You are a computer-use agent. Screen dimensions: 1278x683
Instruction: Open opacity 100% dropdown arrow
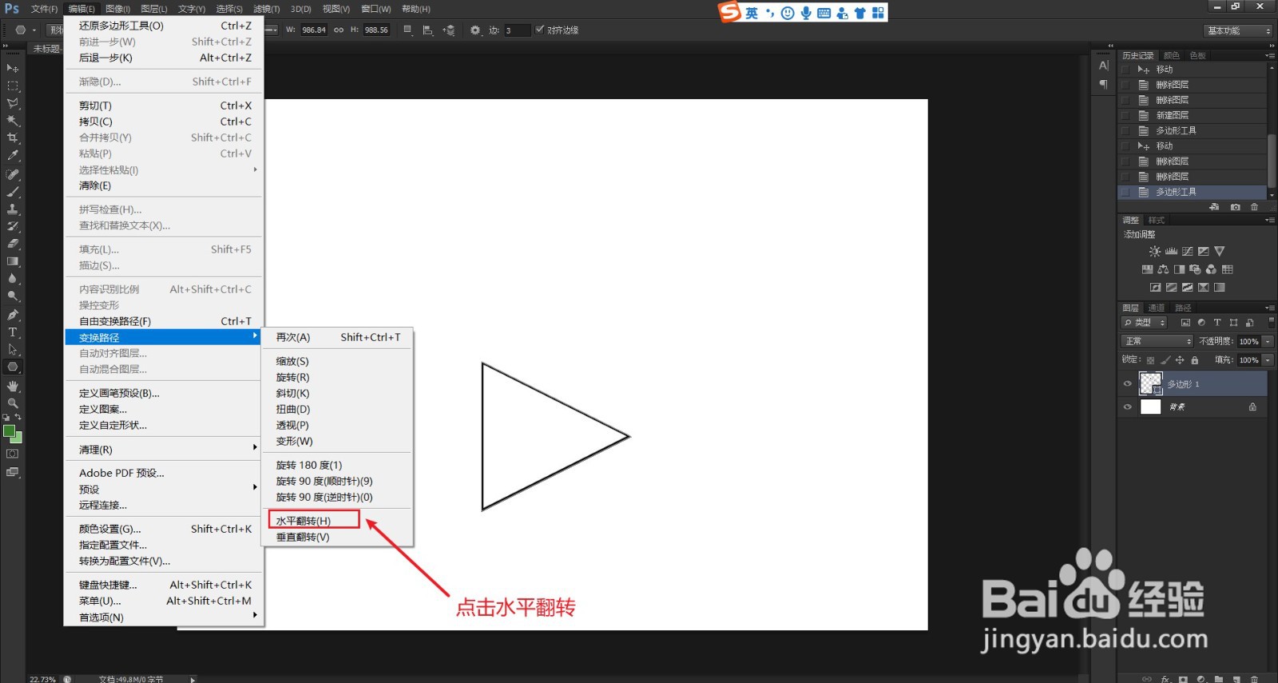click(x=1268, y=341)
